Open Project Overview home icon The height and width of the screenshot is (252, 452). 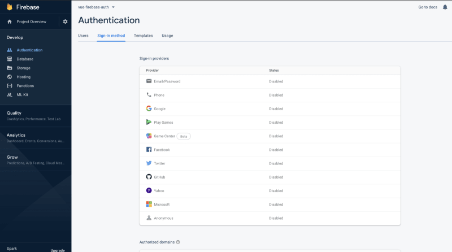pos(10,21)
